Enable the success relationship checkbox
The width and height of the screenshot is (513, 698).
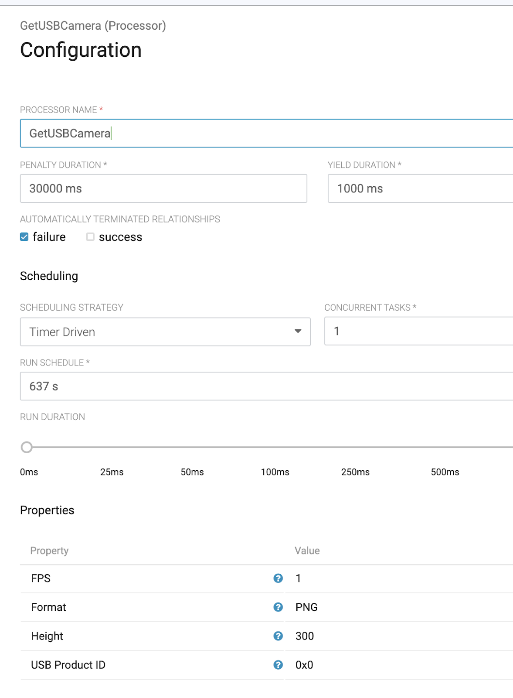point(90,237)
